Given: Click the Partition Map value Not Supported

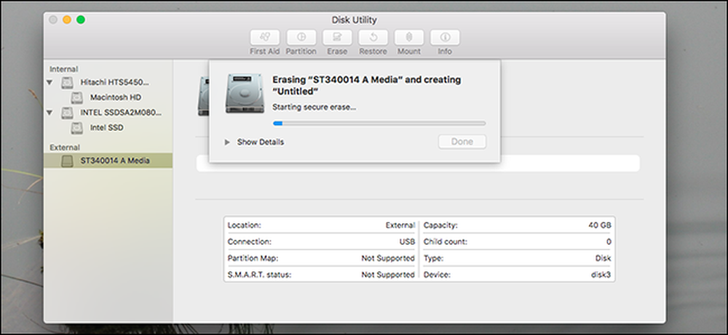Looking at the screenshot, I should 388,258.
